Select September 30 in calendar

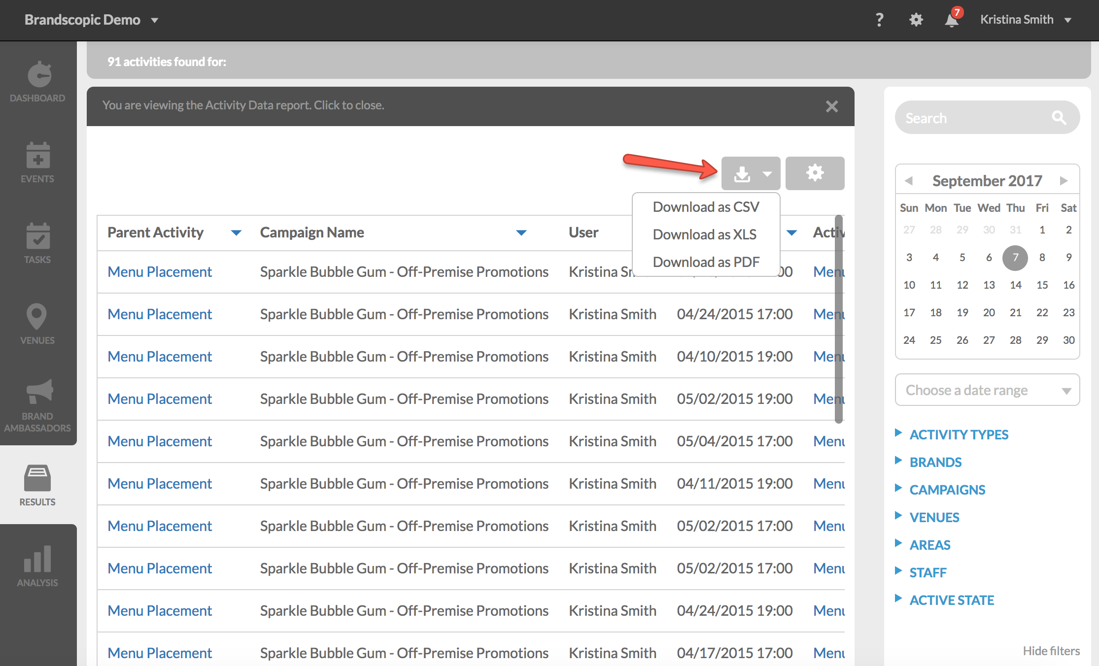tap(1068, 340)
